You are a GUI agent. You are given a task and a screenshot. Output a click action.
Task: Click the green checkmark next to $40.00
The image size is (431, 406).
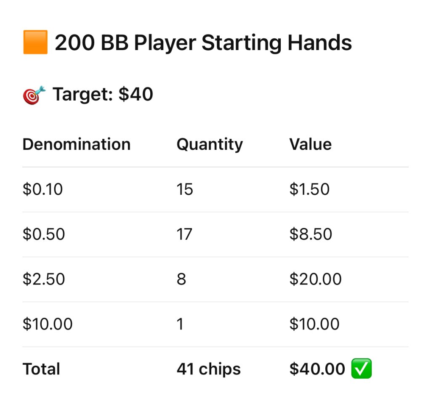click(x=361, y=369)
